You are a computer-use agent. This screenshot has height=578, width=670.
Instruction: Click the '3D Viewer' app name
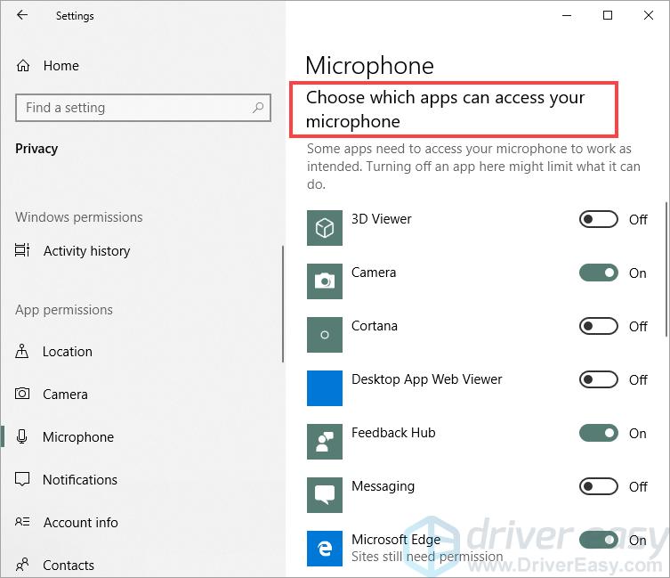[381, 218]
